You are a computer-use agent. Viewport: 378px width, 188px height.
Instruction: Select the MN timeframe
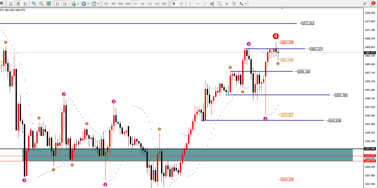[164, 4]
